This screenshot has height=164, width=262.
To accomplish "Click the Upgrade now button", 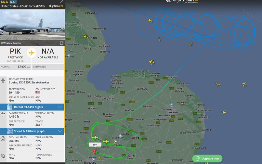I will 207,158.
